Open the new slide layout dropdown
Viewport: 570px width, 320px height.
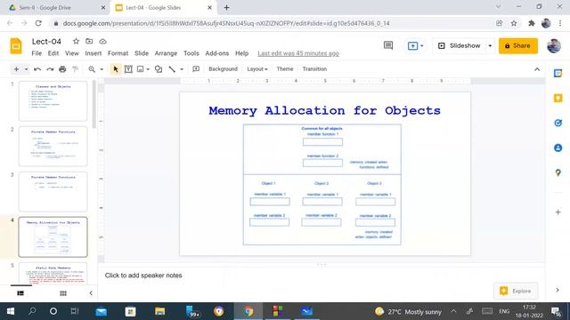[26, 69]
